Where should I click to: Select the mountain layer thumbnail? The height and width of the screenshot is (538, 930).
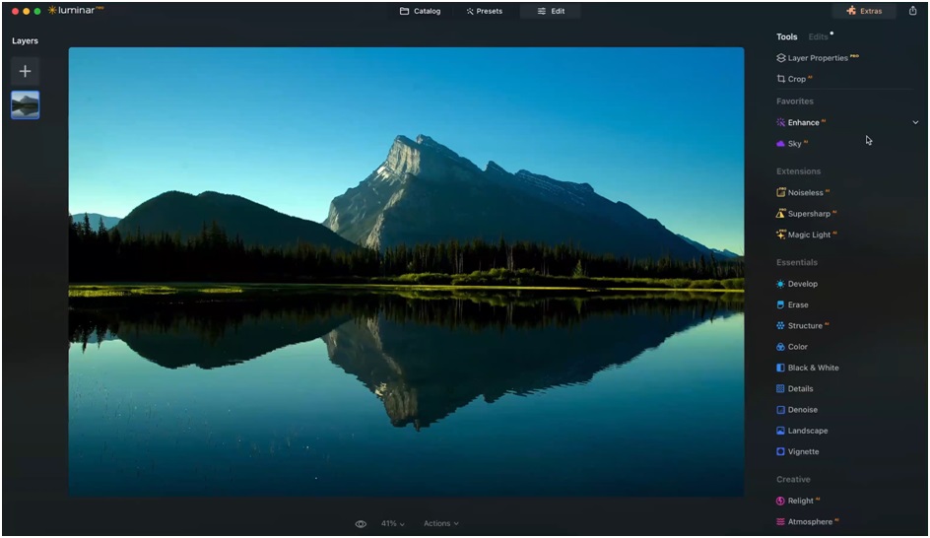[26, 104]
